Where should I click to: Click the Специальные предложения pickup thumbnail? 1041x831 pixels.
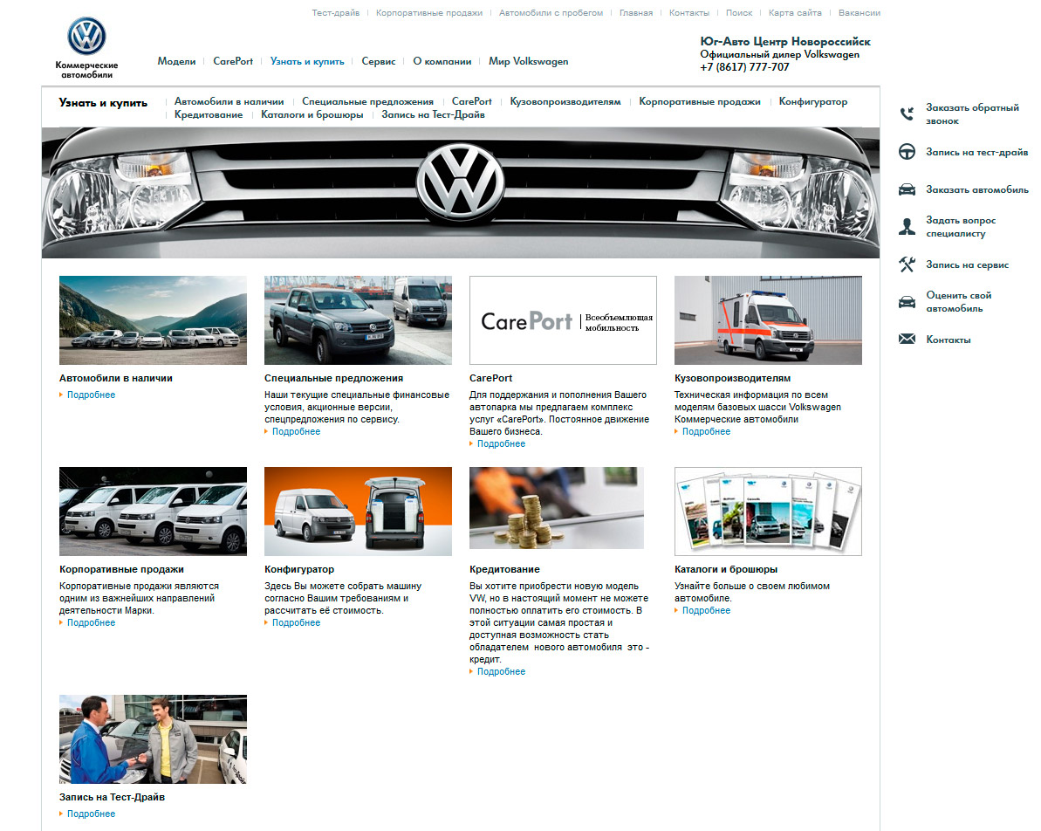358,320
